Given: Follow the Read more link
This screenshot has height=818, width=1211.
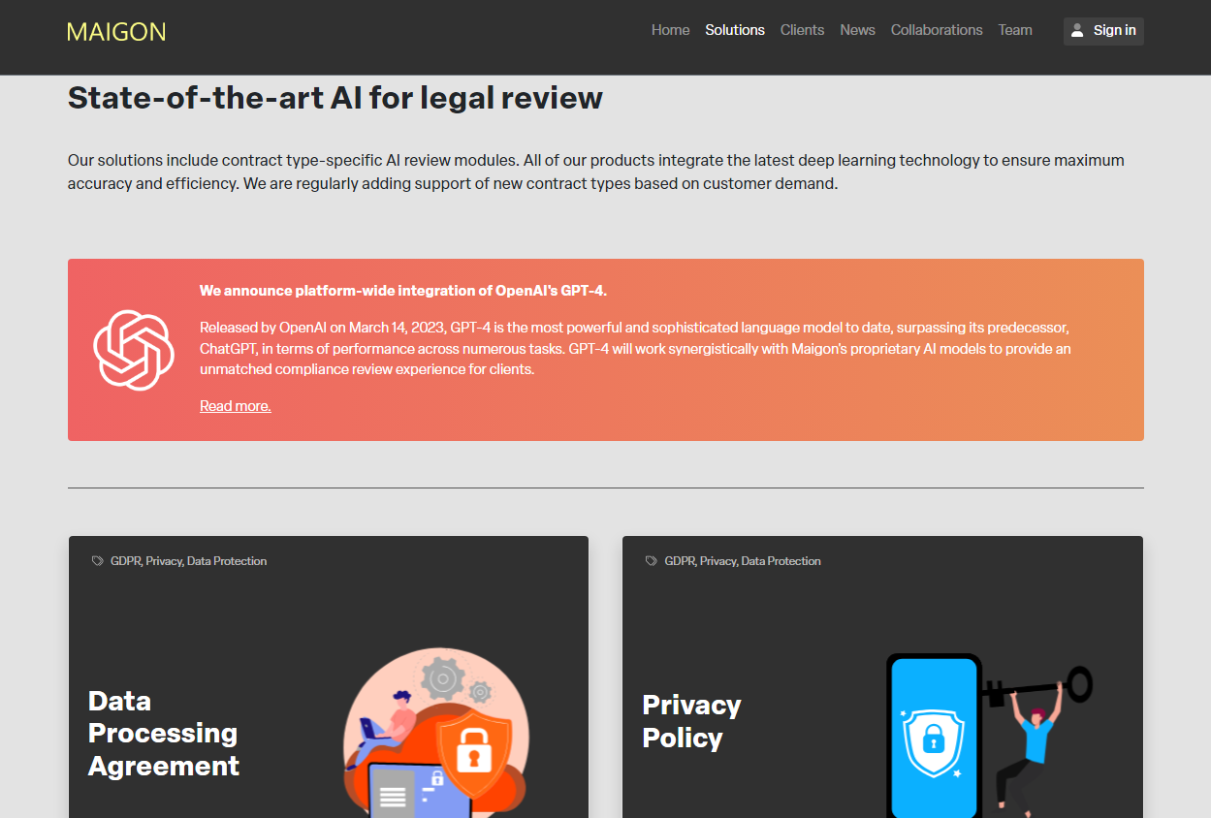Looking at the screenshot, I should 235,406.
